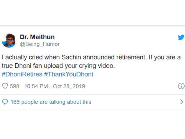Open Dr. Maithun's profile picture
Viewport: 185px width, 139px height.
click(9, 40)
